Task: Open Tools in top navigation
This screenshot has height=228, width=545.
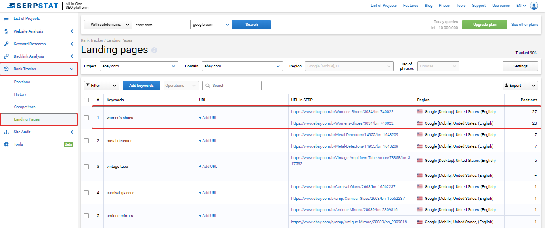Action: [461, 6]
